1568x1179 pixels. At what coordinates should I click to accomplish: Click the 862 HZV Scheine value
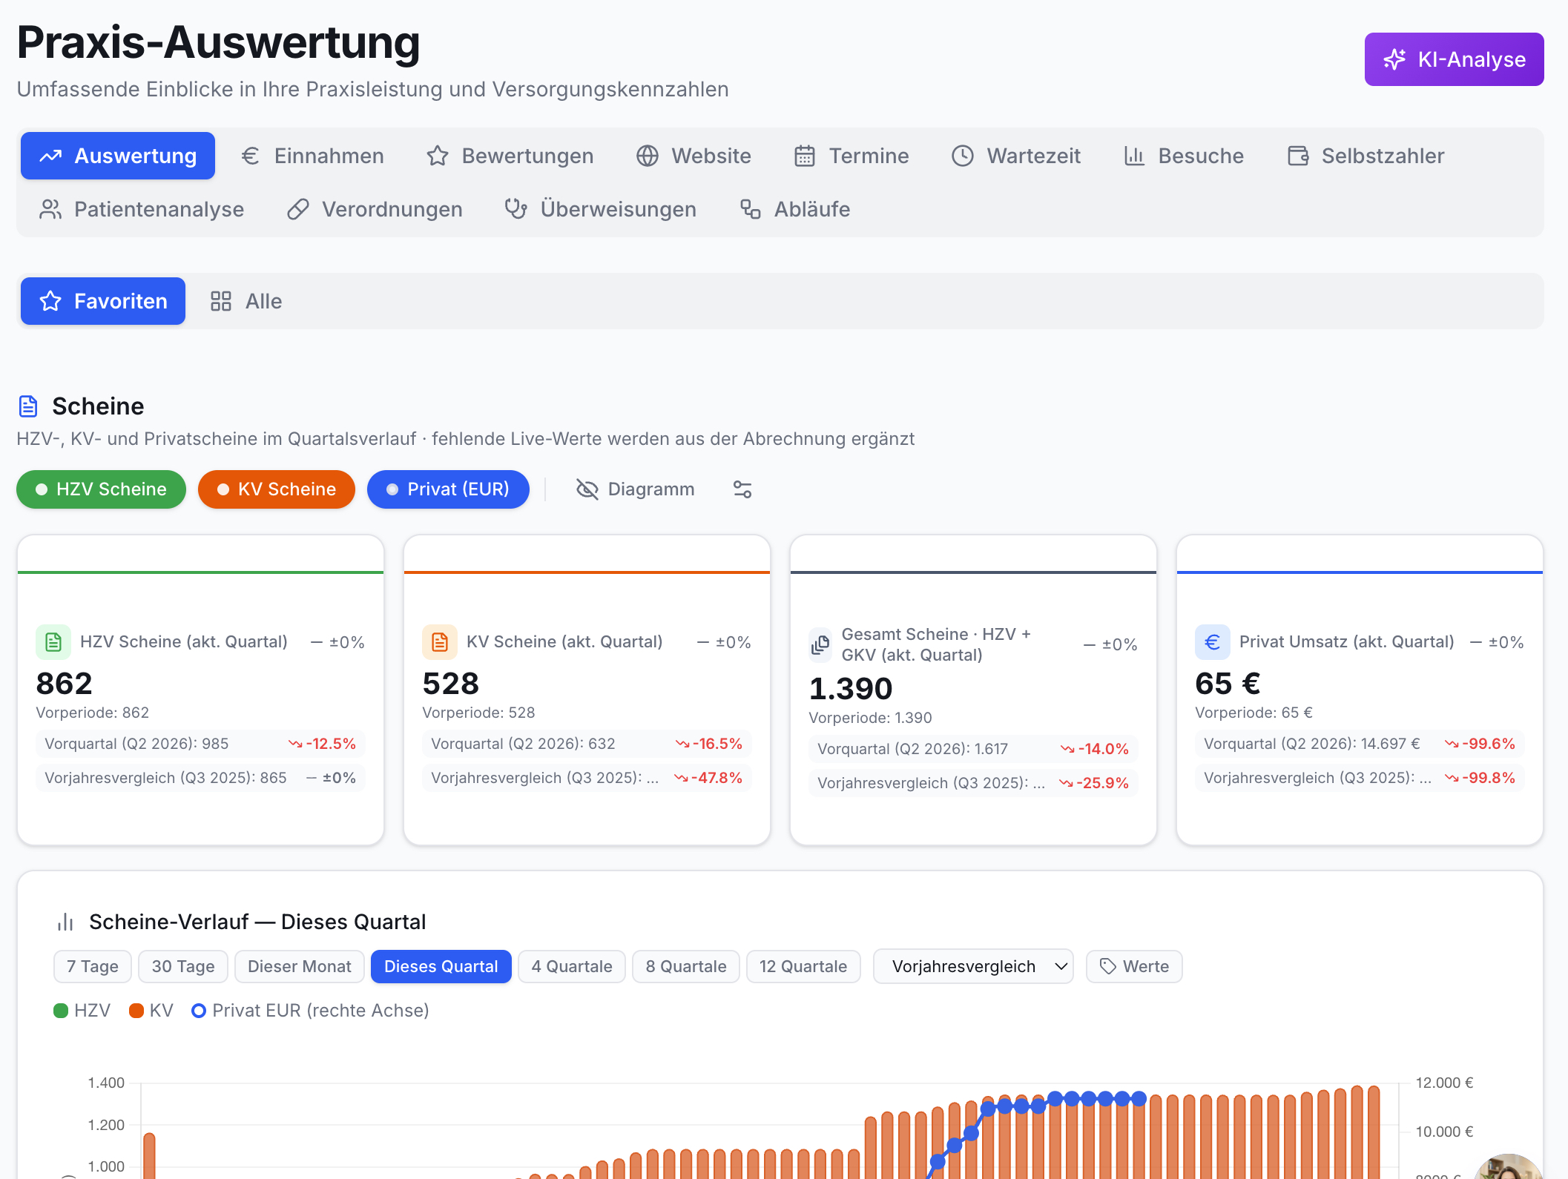pos(65,684)
